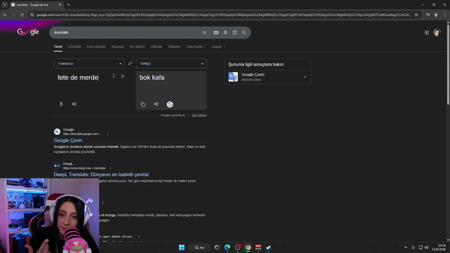Open Google Lens image search
Viewport: 450px width, 253px height.
point(234,32)
